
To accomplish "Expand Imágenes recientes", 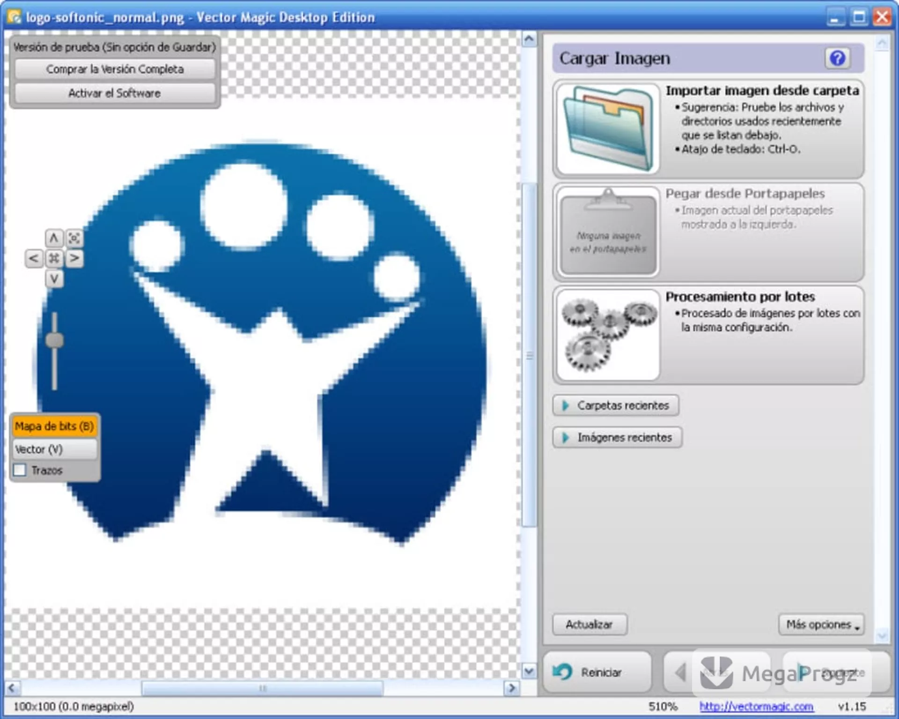I will click(x=617, y=438).
